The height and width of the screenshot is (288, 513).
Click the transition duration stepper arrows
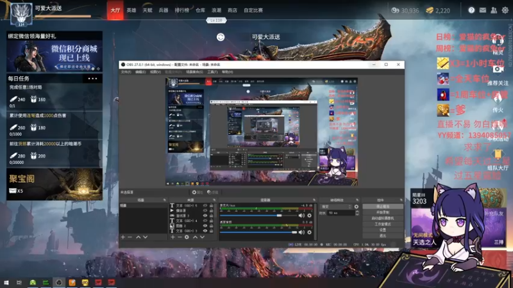coord(357,213)
